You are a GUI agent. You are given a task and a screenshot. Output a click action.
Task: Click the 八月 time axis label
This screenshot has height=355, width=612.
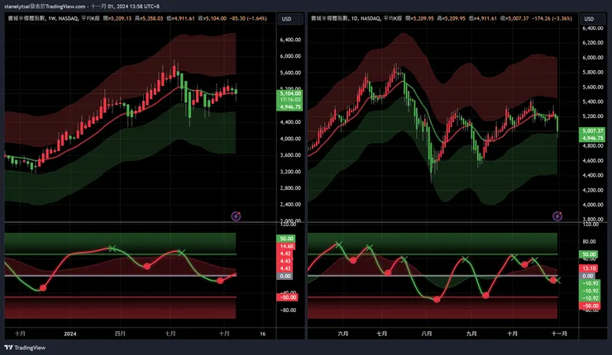pyautogui.click(x=427, y=334)
